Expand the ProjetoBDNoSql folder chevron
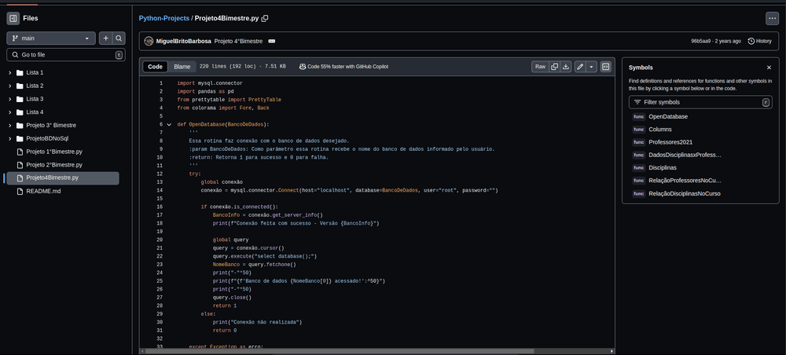The height and width of the screenshot is (355, 786). (x=10, y=138)
